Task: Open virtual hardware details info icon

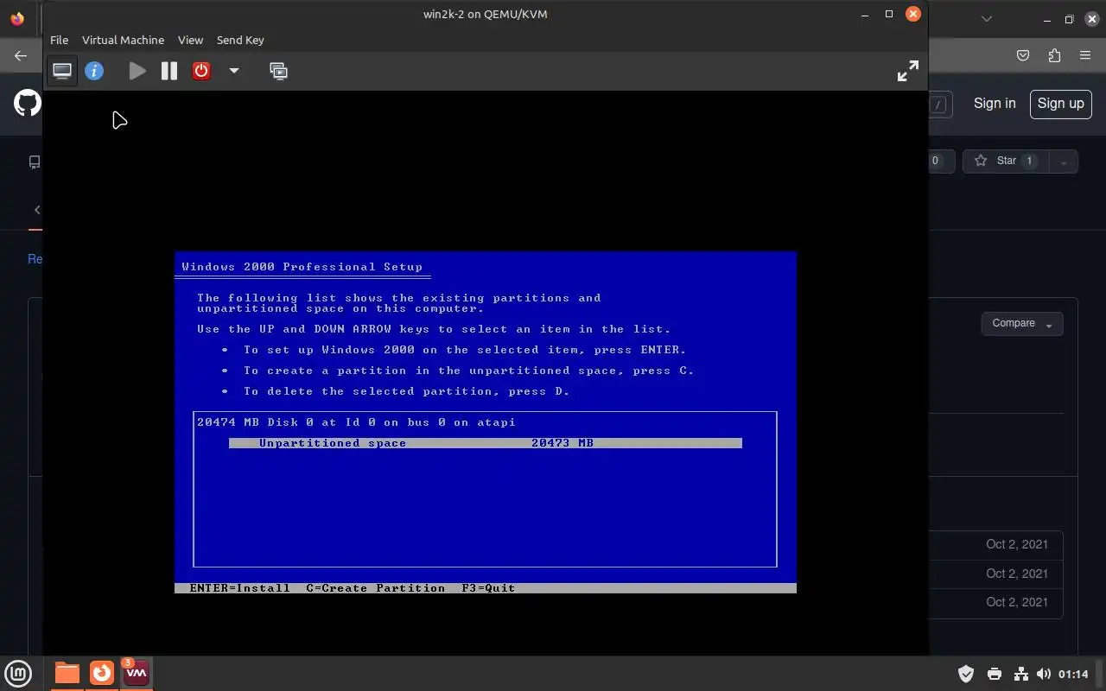Action: pos(94,71)
